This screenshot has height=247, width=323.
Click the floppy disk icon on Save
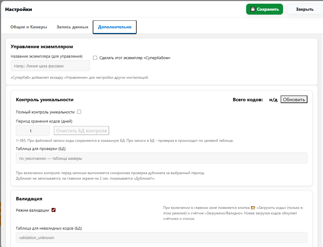(253, 9)
